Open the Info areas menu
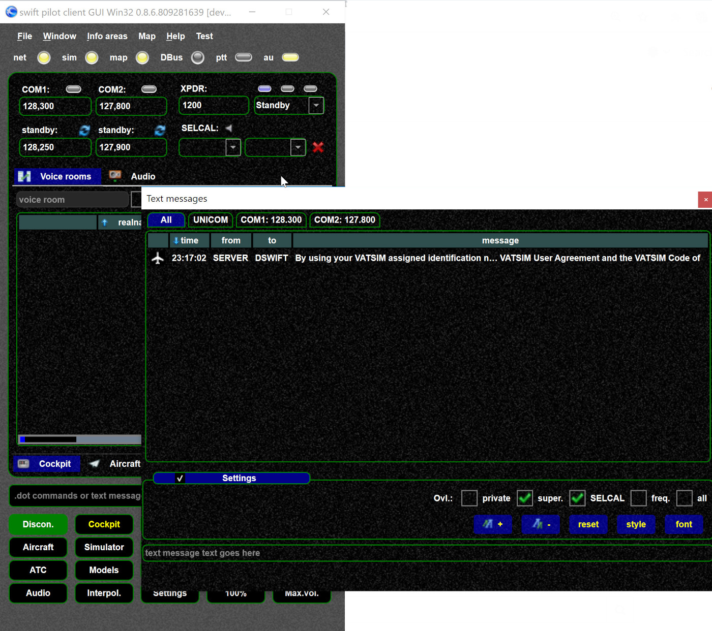 coord(107,36)
